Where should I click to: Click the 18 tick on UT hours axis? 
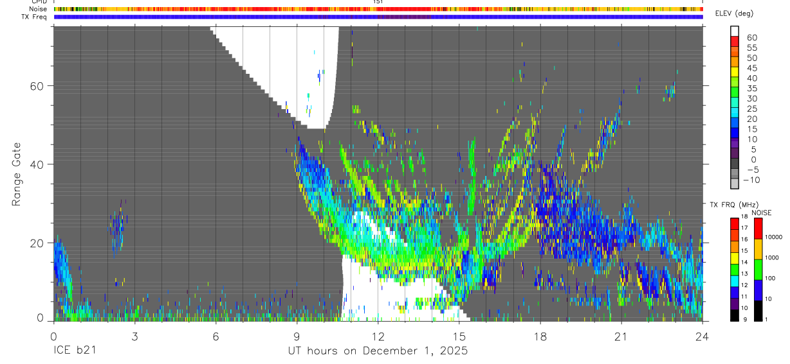click(x=540, y=336)
